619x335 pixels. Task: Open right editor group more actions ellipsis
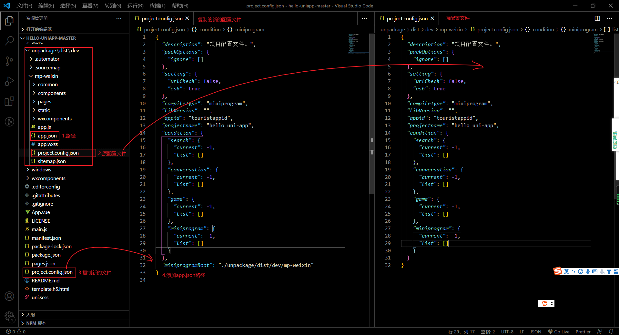[610, 18]
